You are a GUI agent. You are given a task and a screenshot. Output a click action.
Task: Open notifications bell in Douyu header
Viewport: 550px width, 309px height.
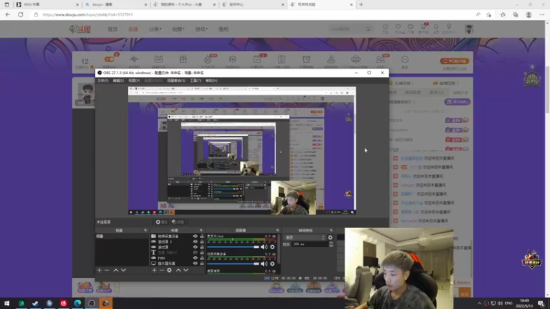pyautogui.click(x=436, y=27)
